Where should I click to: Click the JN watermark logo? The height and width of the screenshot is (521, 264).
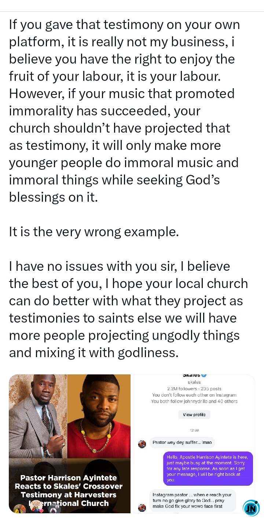[251, 508]
